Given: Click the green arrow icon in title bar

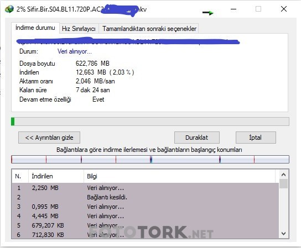Looking at the screenshot, I should point(208,13).
